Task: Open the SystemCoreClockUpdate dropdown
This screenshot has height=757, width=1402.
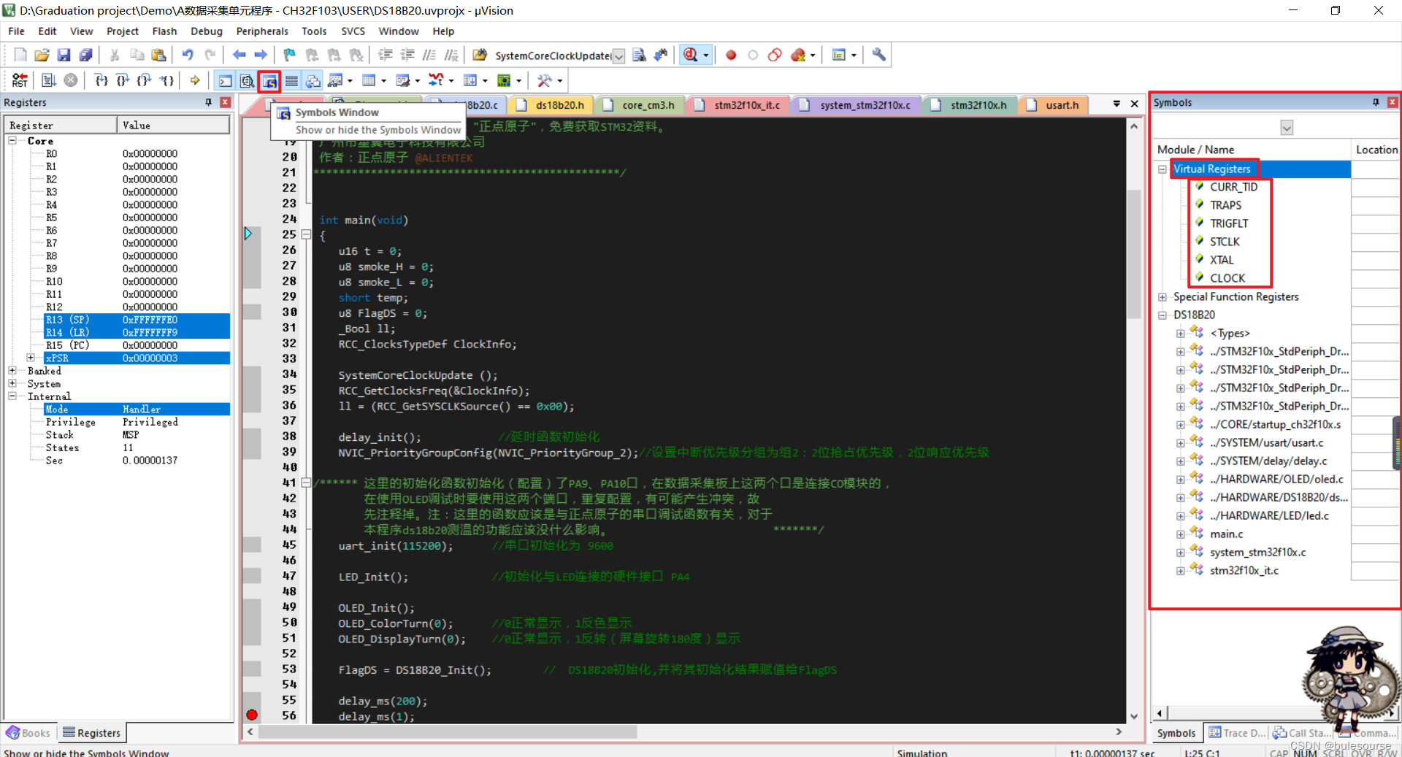Action: click(x=618, y=56)
